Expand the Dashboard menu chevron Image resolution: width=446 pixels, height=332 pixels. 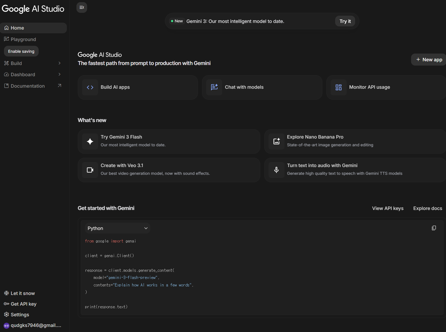coord(59,74)
